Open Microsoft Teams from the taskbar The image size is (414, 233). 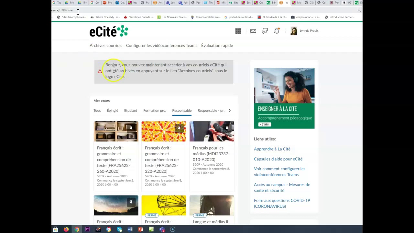click(162, 229)
